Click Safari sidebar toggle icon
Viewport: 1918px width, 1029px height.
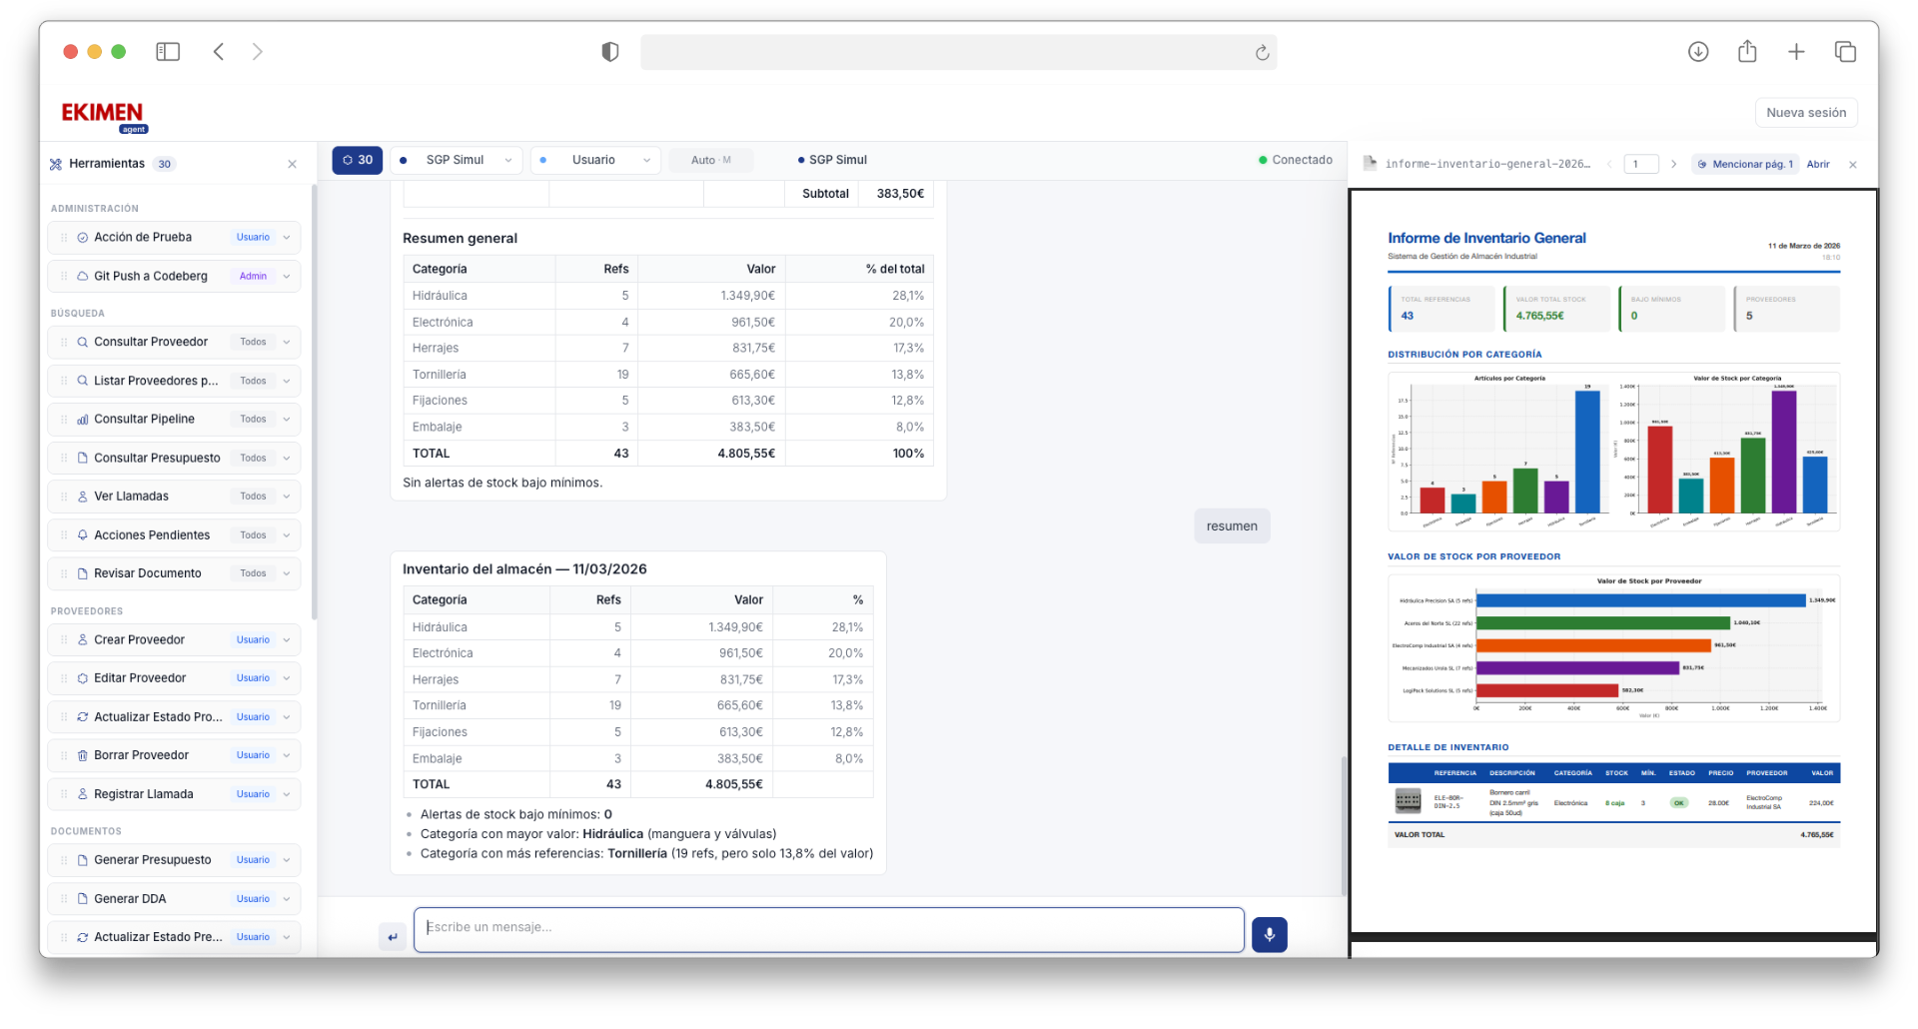pos(168,52)
